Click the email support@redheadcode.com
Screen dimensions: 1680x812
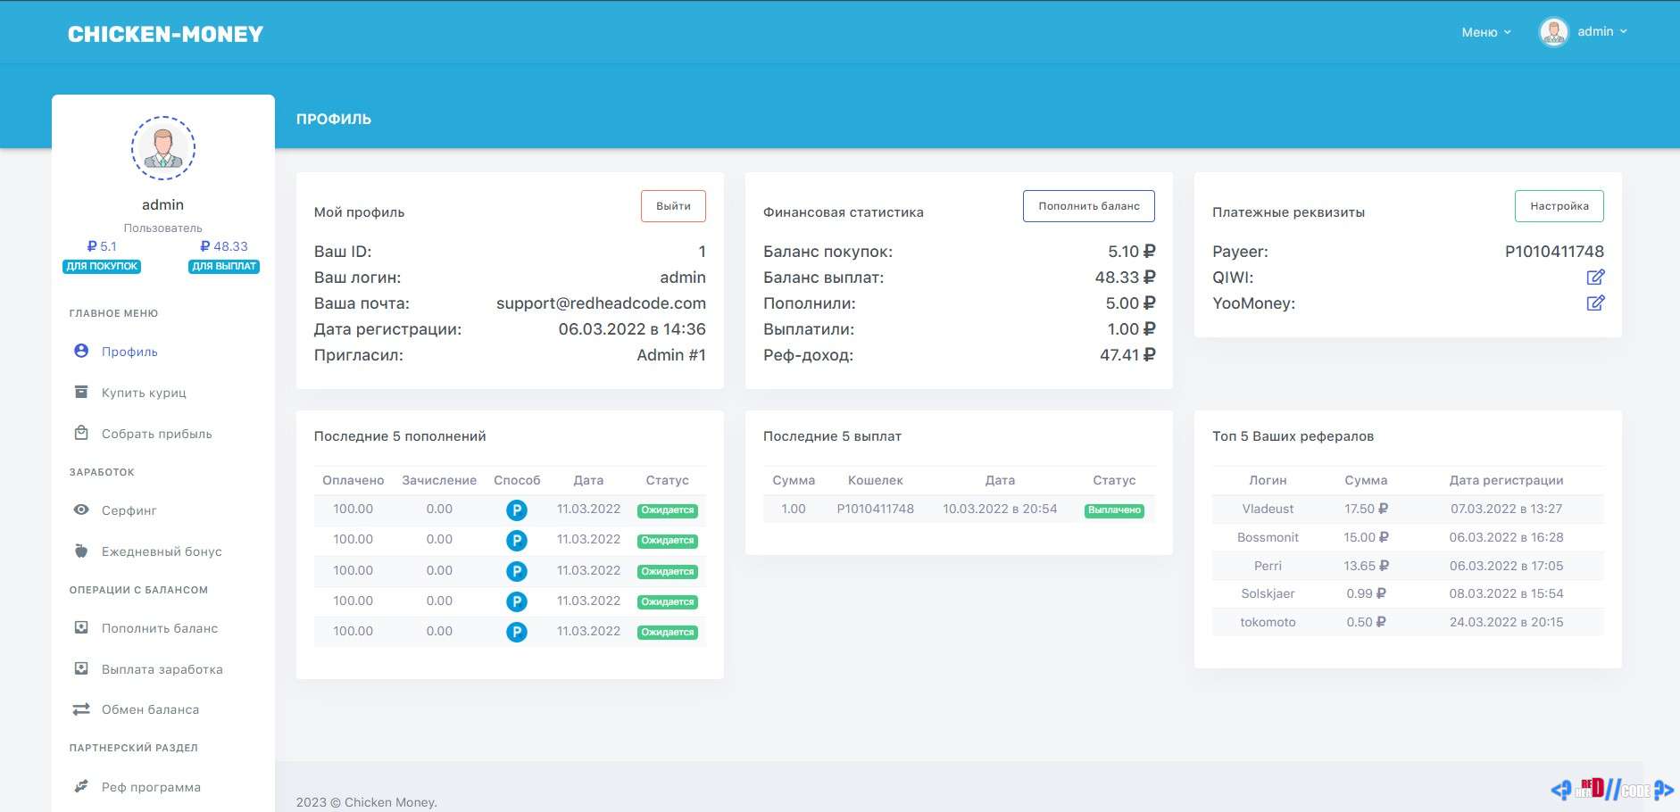pyautogui.click(x=601, y=303)
